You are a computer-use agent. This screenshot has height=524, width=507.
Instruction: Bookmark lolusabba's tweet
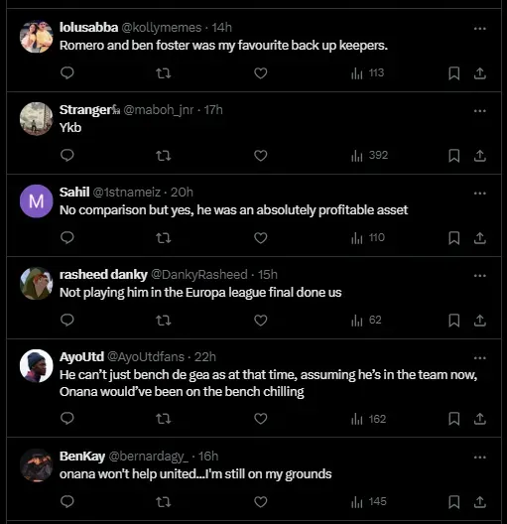point(453,73)
